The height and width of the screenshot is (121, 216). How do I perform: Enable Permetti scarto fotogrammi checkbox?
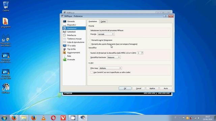click(90, 40)
